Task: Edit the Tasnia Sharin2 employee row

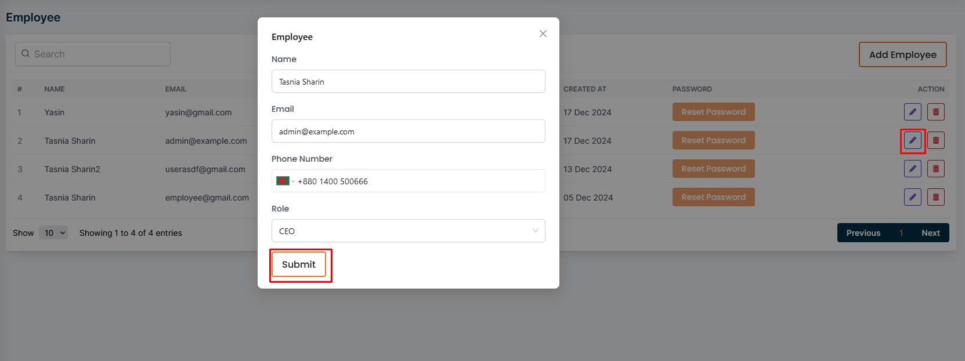Action: pos(912,169)
